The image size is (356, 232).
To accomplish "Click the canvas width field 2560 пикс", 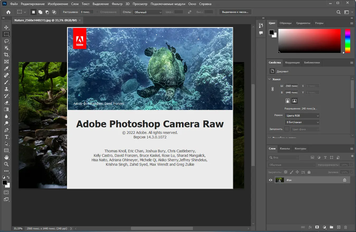I will (x=291, y=86).
